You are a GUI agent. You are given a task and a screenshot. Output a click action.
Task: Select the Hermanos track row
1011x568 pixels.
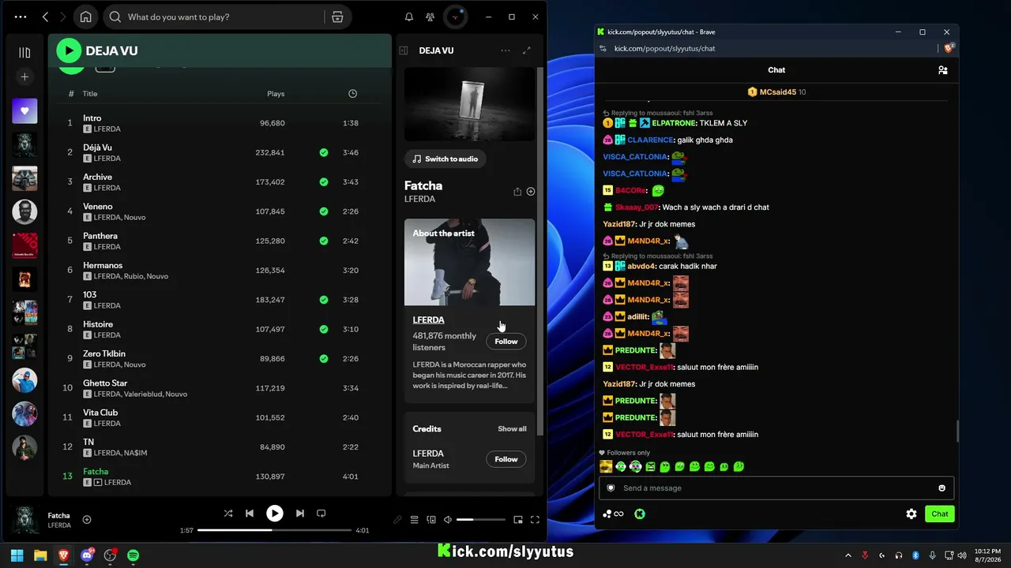(x=220, y=271)
